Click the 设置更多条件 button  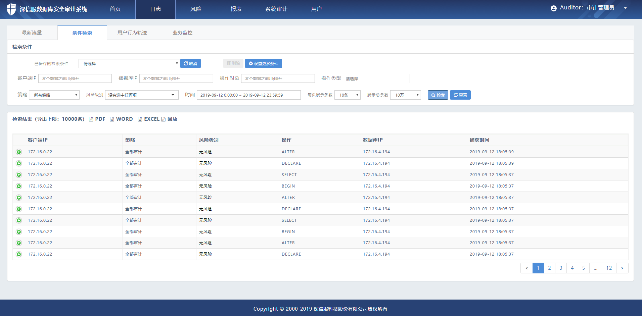[x=263, y=63]
